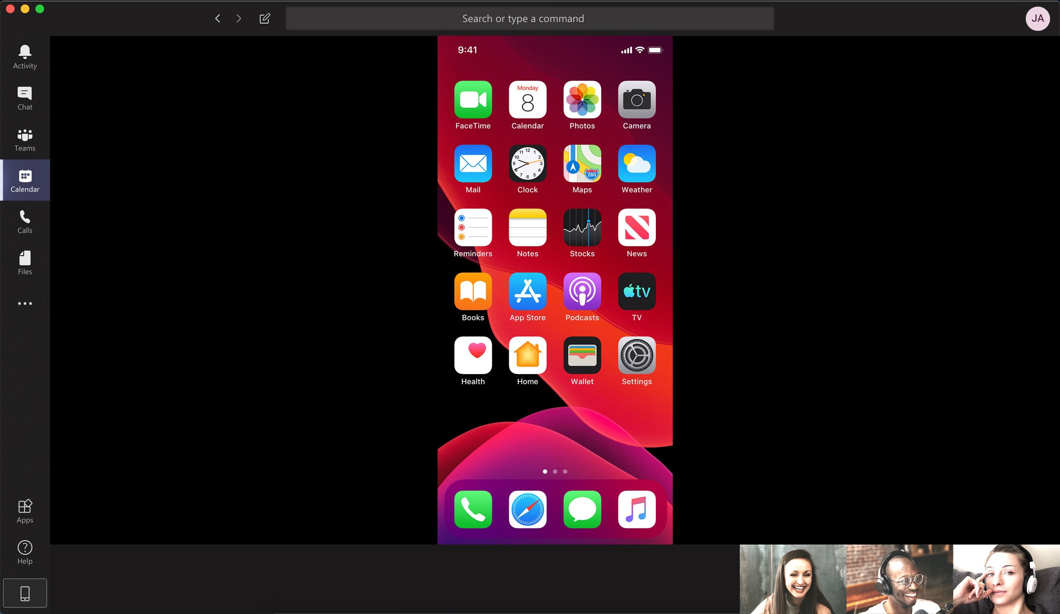Start a new chat with the compose icon

click(x=264, y=18)
